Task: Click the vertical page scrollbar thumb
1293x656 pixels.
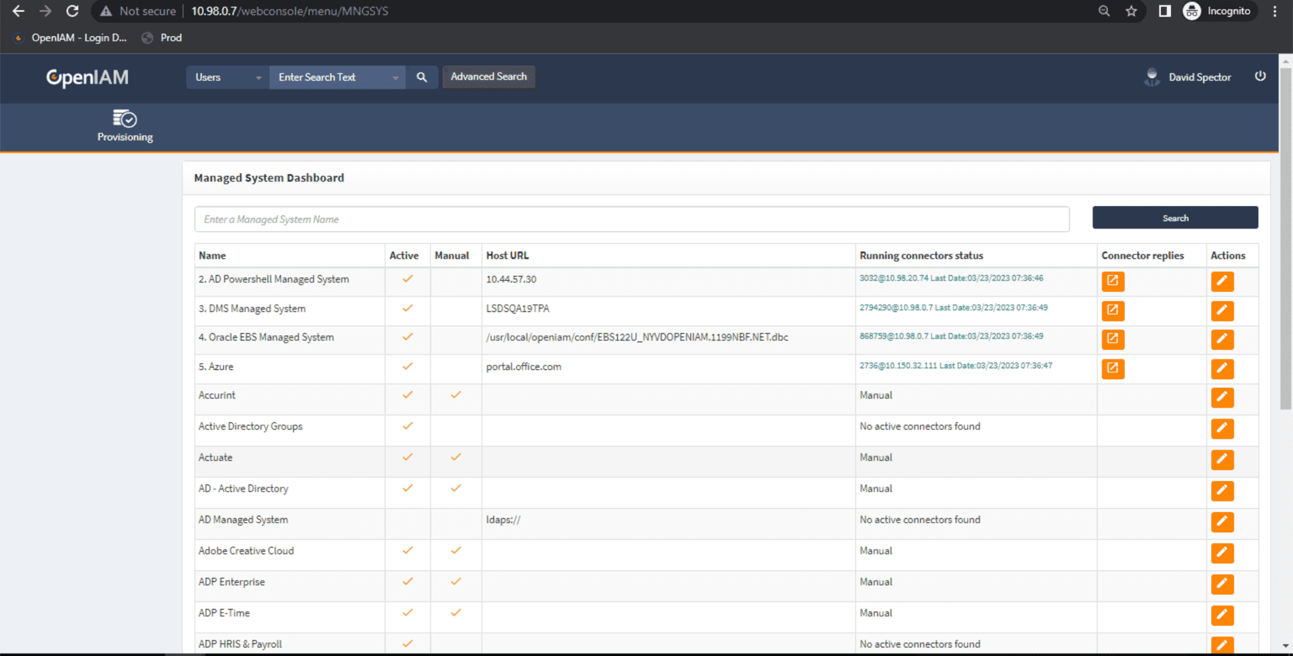Action: [1285, 240]
